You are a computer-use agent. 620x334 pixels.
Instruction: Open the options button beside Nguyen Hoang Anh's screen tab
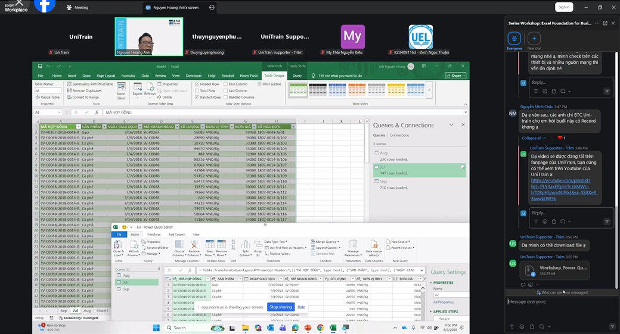pos(212,8)
